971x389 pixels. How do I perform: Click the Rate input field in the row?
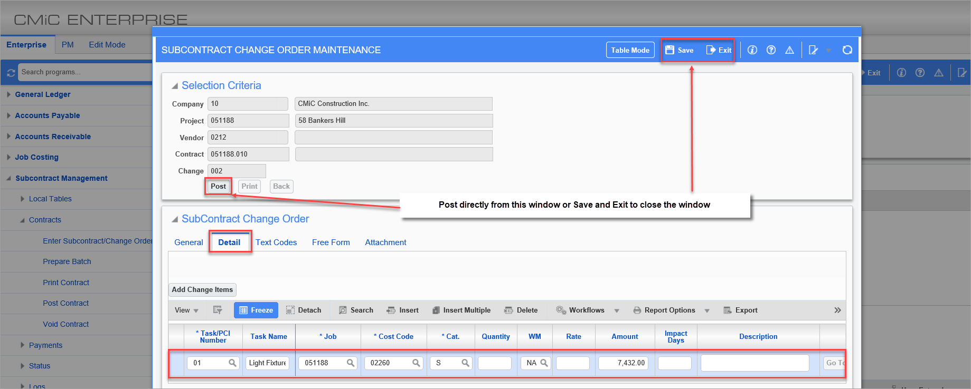pyautogui.click(x=573, y=363)
